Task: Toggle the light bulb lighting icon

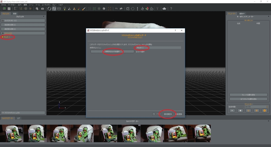Action: [x=65, y=8]
